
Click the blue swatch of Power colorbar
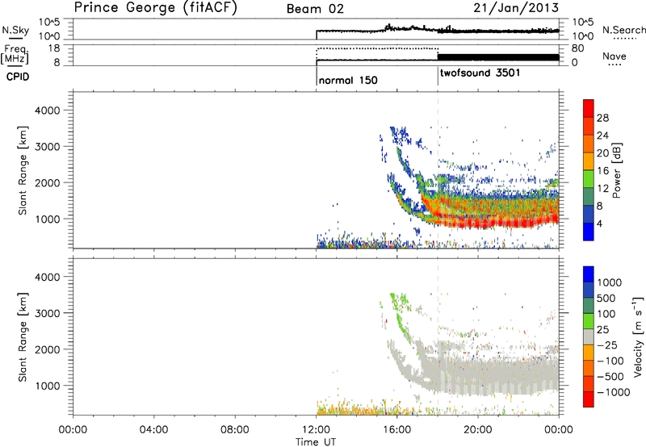[589, 232]
